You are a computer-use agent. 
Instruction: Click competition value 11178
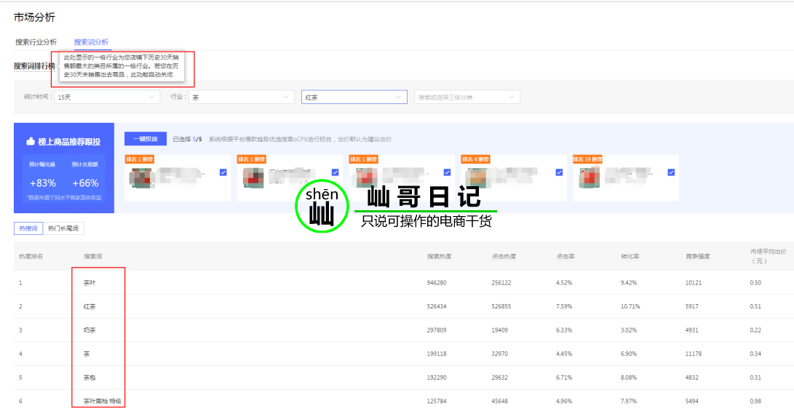click(694, 354)
